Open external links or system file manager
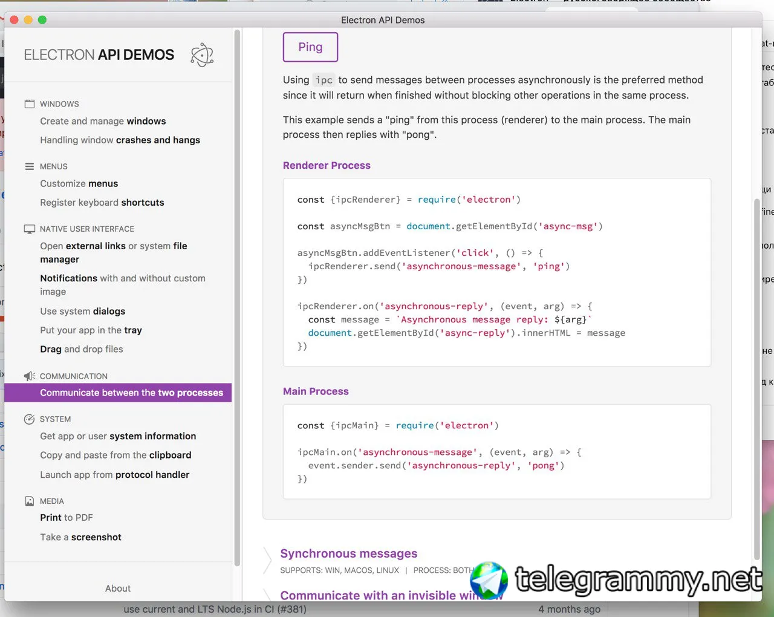The image size is (774, 617). pyautogui.click(x=114, y=253)
